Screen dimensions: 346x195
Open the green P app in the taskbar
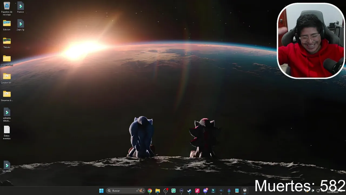[x=174, y=191]
